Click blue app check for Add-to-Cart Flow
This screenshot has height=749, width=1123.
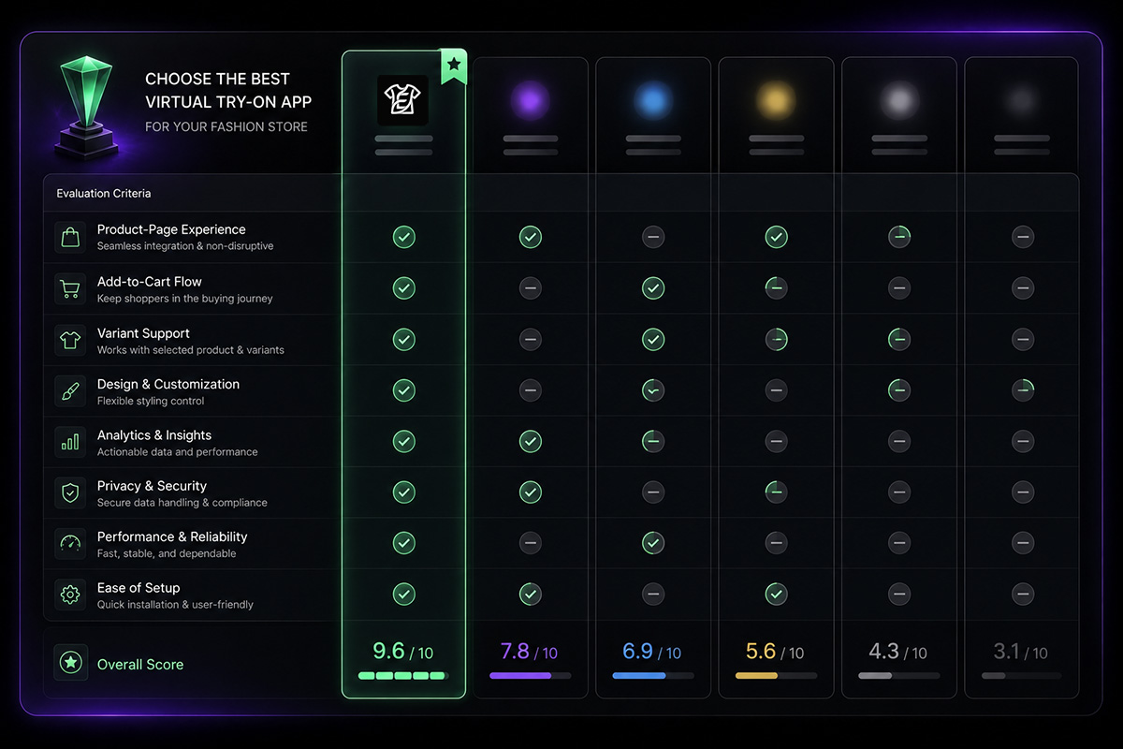(653, 288)
